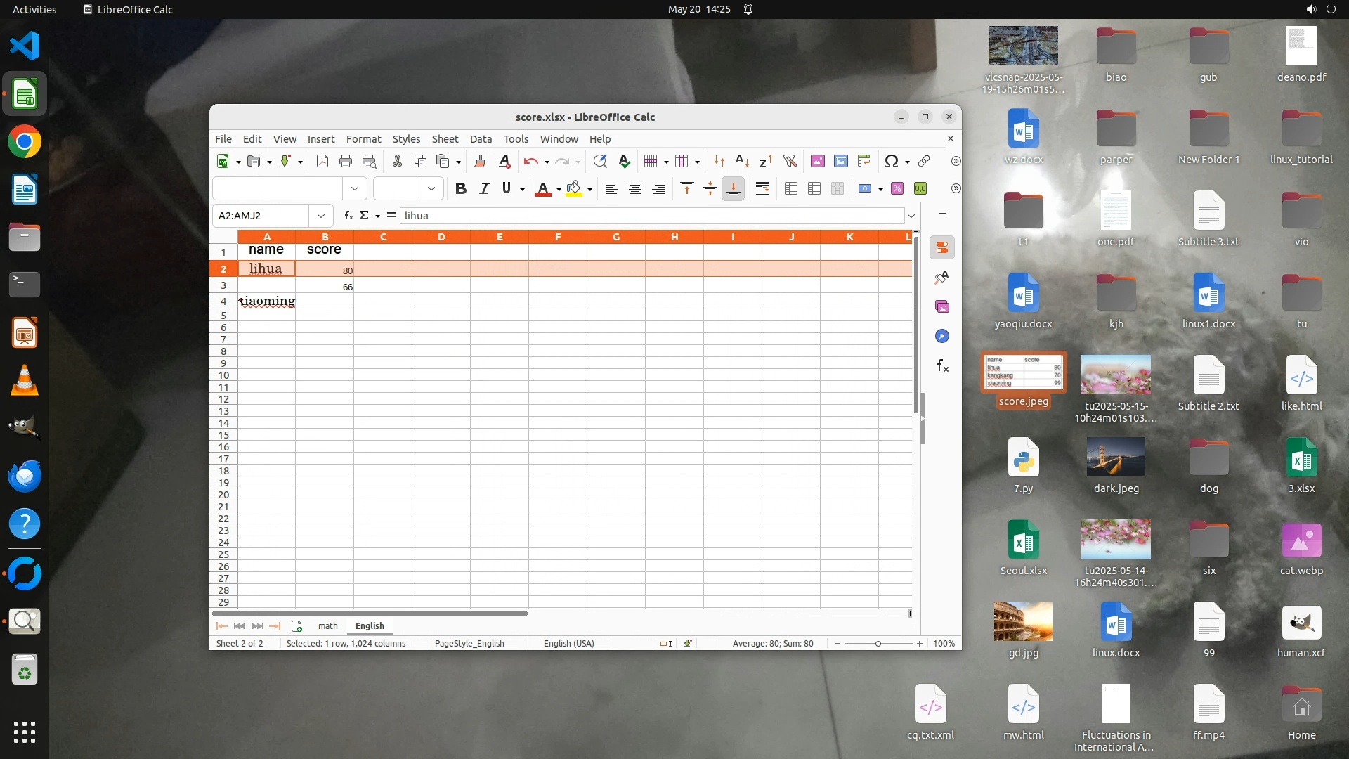Open the Find & Replace tool
The width and height of the screenshot is (1349, 759).
coord(600,162)
